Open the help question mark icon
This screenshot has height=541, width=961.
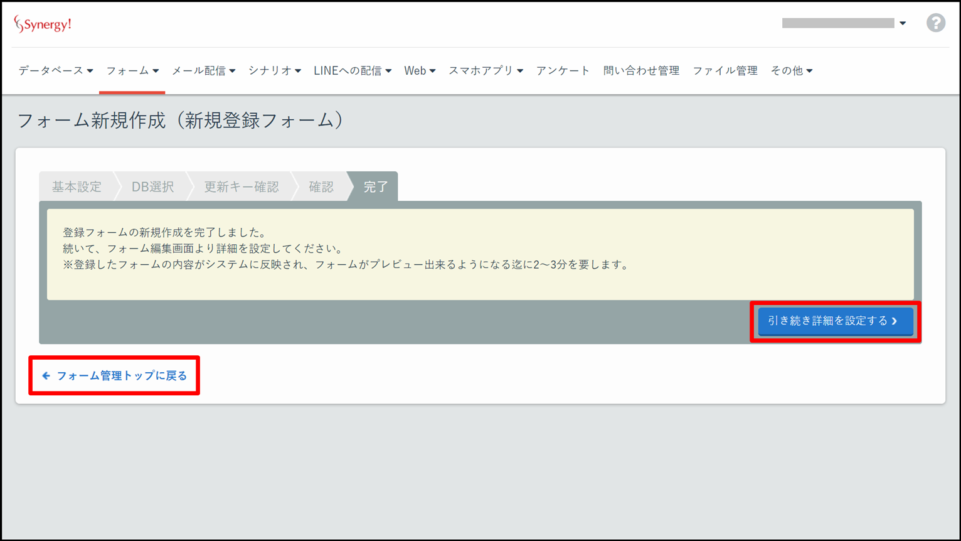(935, 23)
